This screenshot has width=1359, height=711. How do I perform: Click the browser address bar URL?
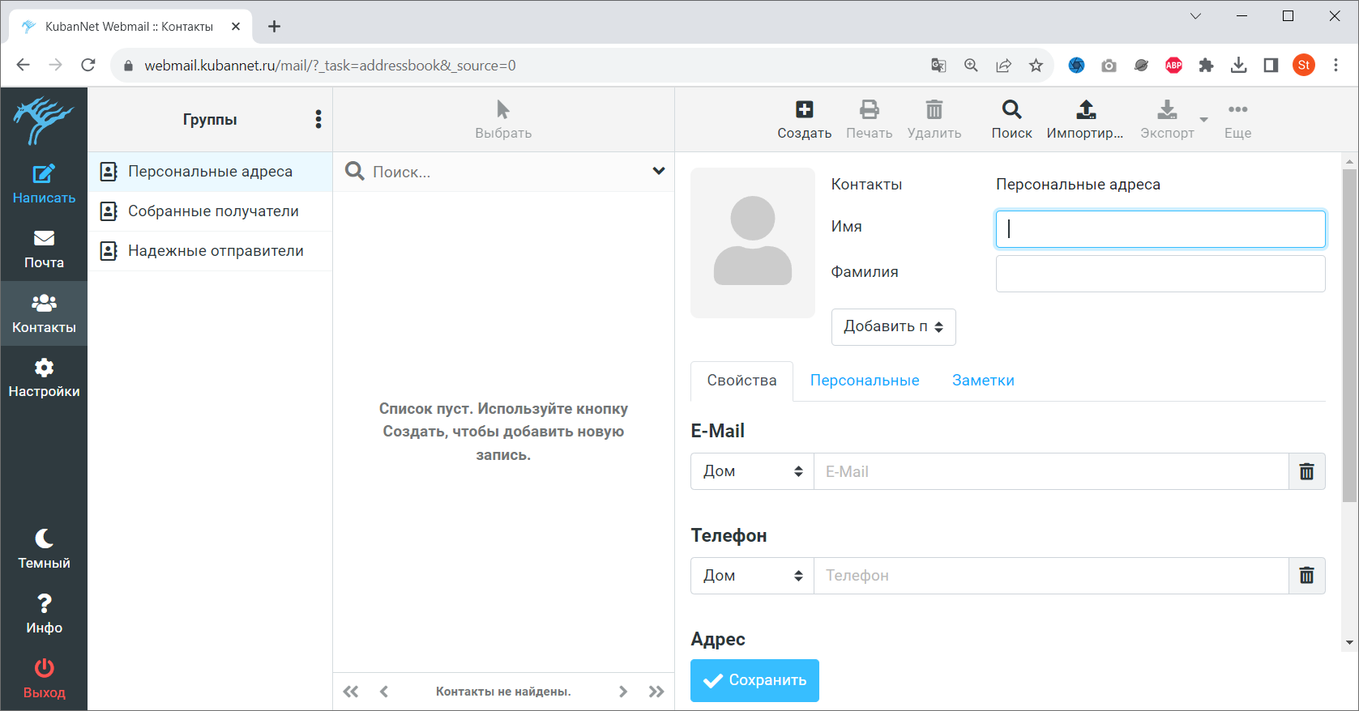330,66
